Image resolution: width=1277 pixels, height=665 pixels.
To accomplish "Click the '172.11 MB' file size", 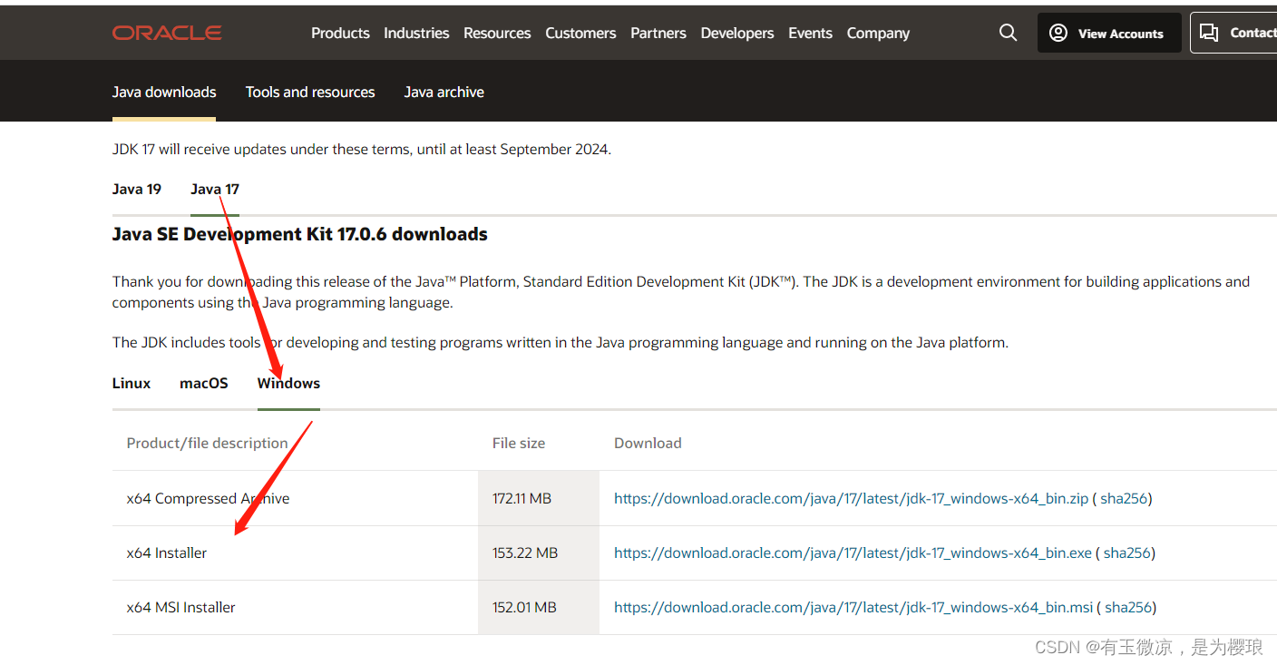I will pyautogui.click(x=522, y=498).
